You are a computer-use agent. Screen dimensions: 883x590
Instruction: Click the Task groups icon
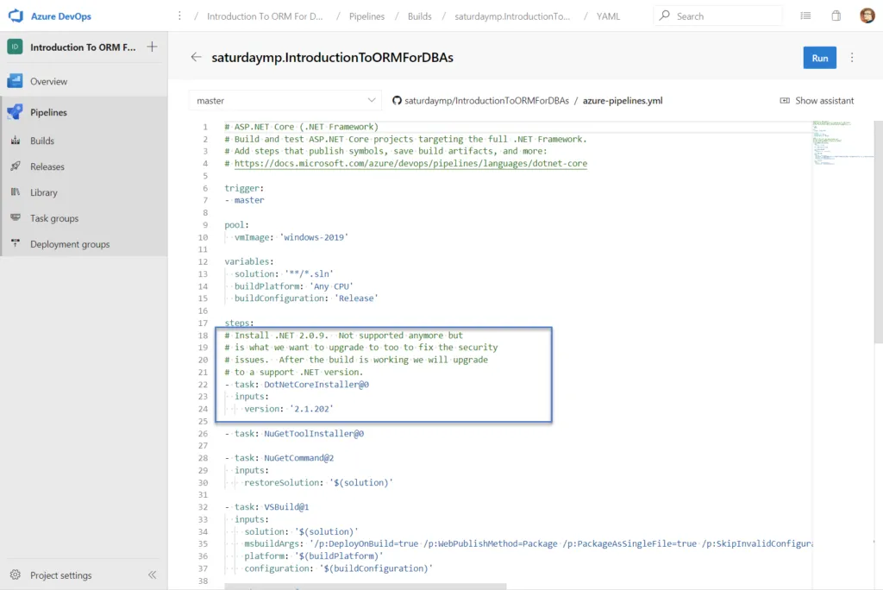point(16,218)
